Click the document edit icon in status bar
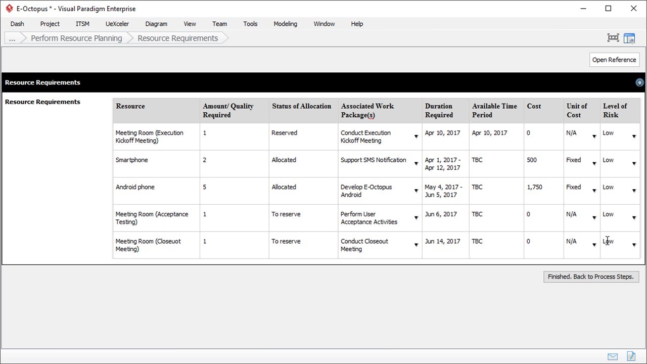The width and height of the screenshot is (647, 364). tap(631, 356)
